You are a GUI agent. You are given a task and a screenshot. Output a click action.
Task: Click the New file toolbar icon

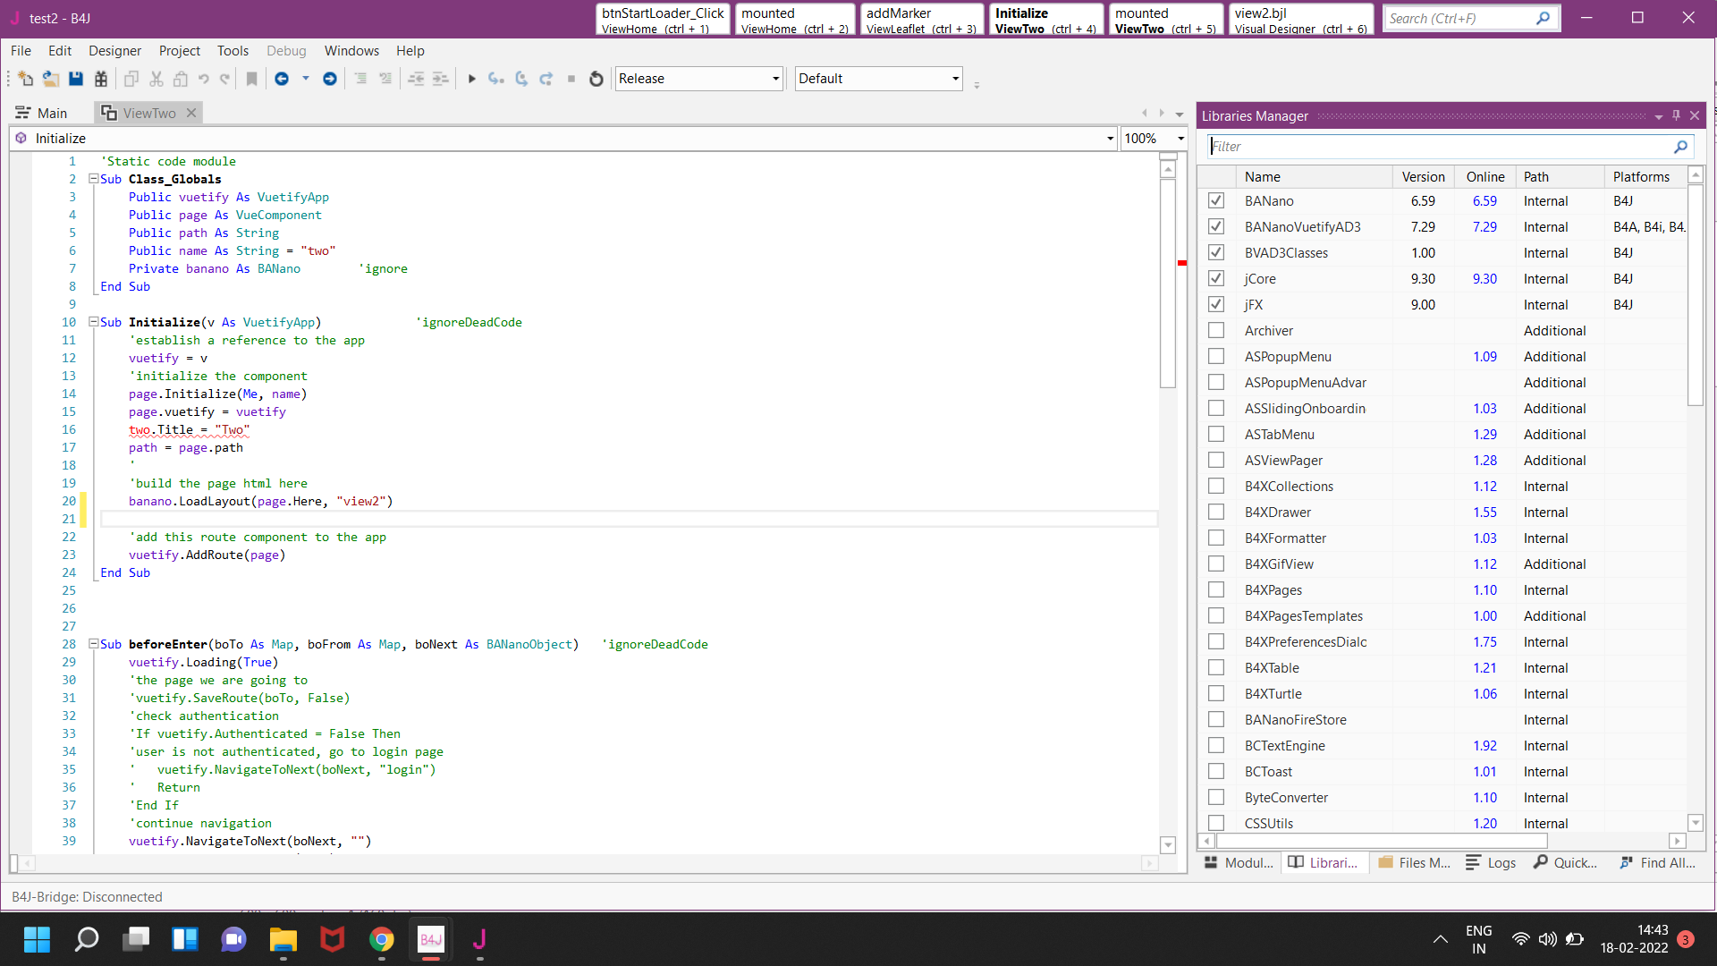coord(25,79)
